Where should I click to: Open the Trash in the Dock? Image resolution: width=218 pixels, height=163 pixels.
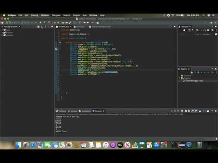click(199, 145)
